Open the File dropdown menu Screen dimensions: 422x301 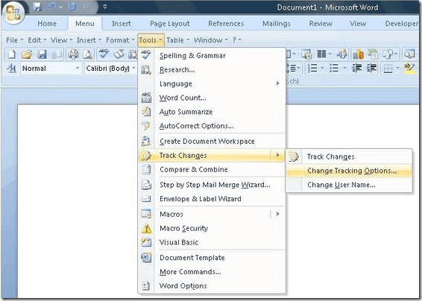(x=14, y=40)
